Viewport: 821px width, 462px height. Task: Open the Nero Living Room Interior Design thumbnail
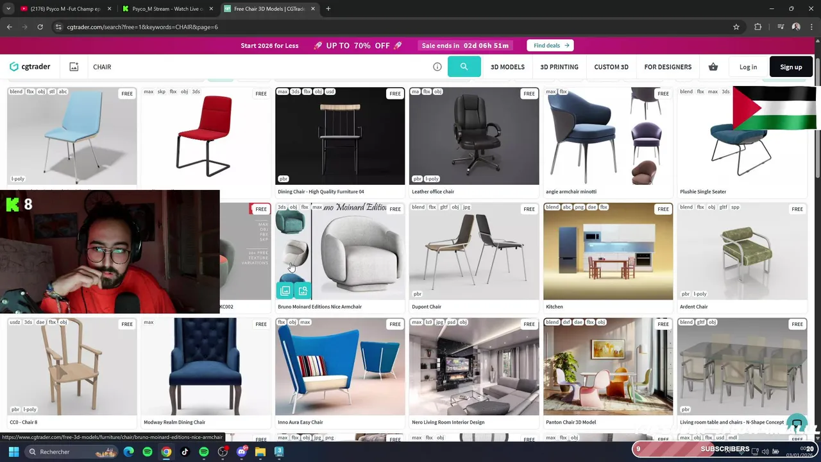click(x=474, y=367)
